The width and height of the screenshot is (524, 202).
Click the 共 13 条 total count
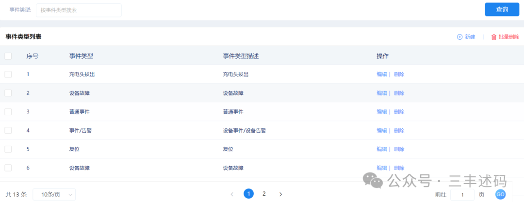(16, 194)
